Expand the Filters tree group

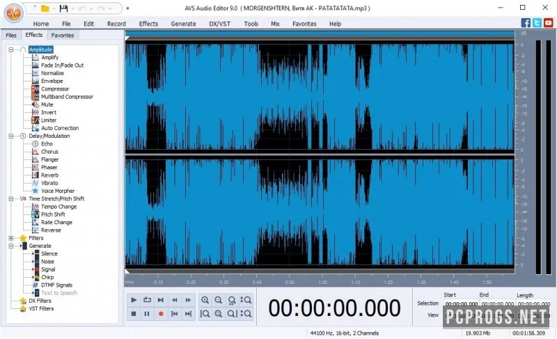click(11, 238)
